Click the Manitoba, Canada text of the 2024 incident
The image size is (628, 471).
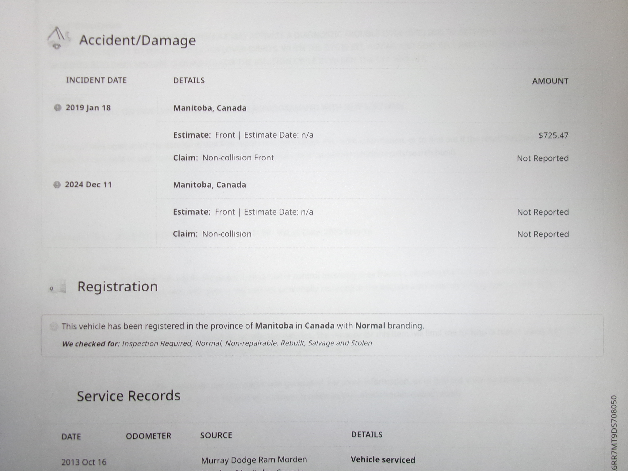(209, 185)
